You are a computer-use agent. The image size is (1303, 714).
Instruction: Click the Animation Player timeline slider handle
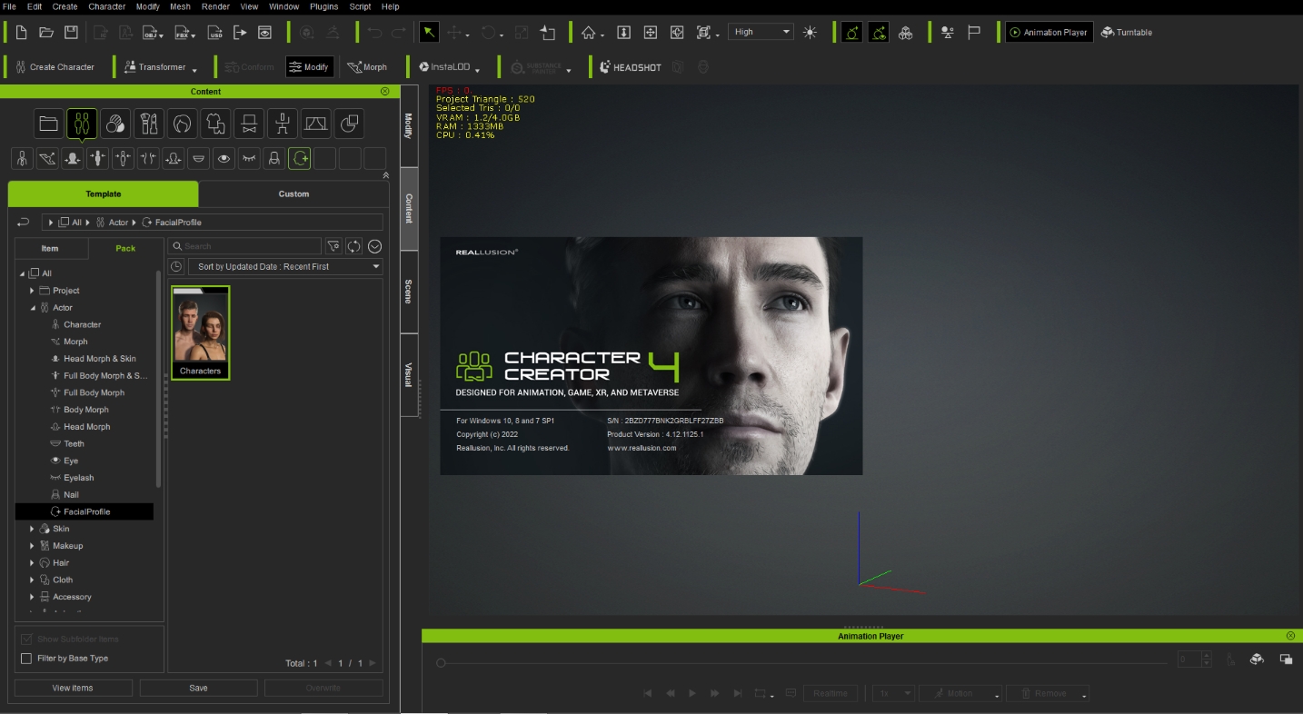(x=441, y=663)
